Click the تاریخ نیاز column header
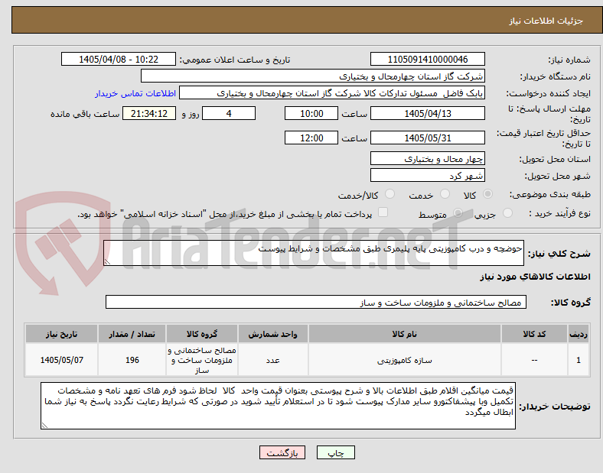 pyautogui.click(x=61, y=334)
